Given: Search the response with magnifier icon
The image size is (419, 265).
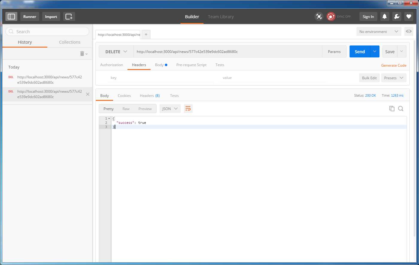Looking at the screenshot, I should pos(401,109).
